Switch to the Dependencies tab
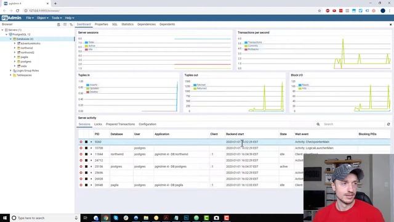 [x=147, y=25]
